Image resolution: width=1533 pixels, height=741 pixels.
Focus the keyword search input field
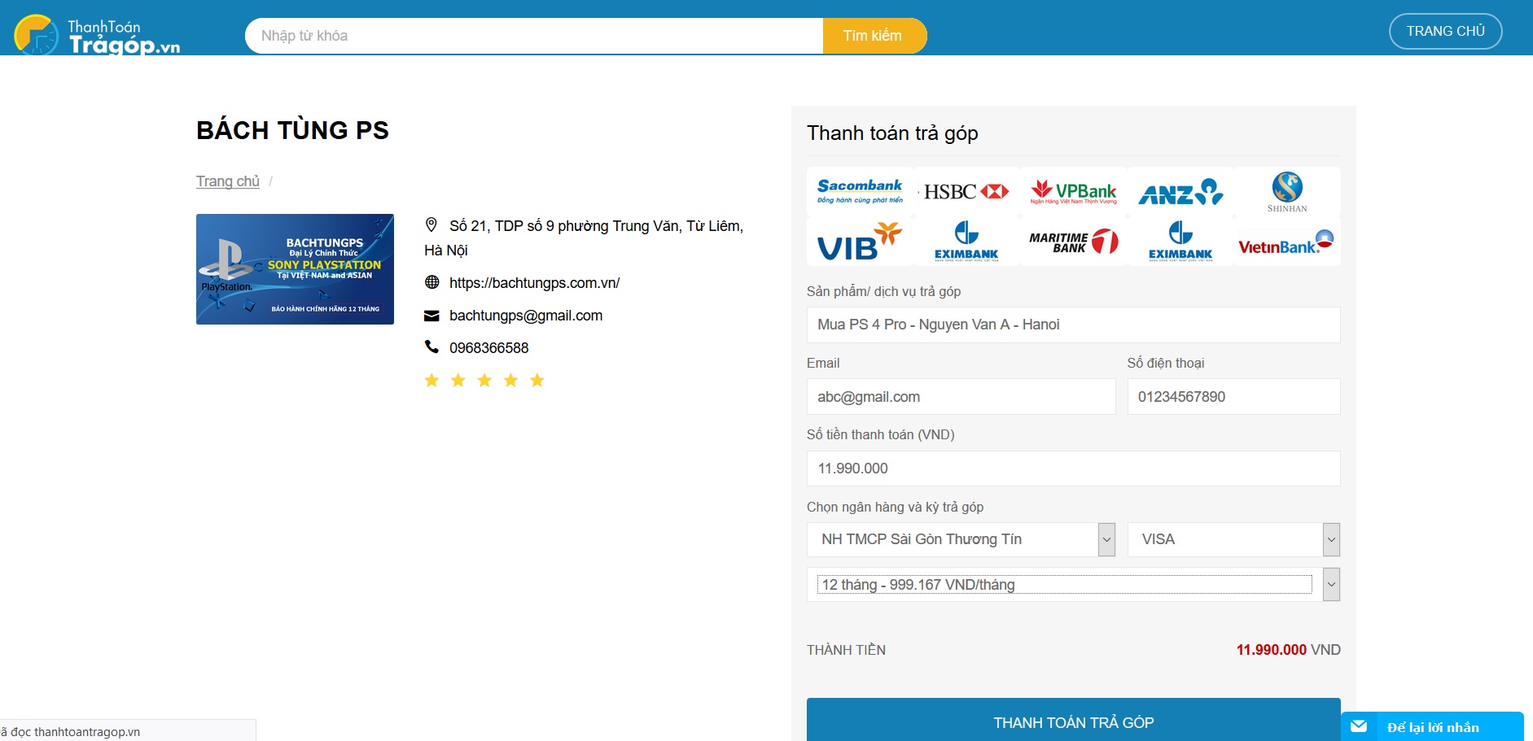[x=534, y=36]
